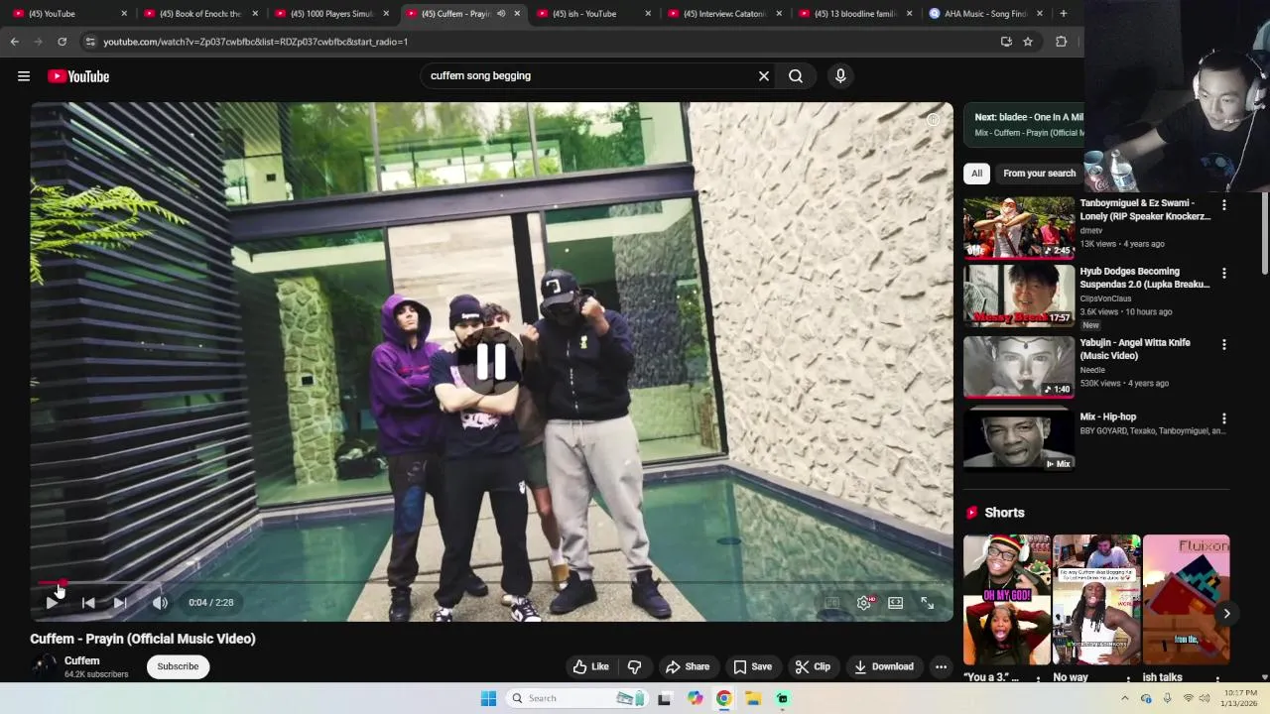Image resolution: width=1270 pixels, height=714 pixels.
Task: Open the Cuffem channel name link
Action: 82,660
